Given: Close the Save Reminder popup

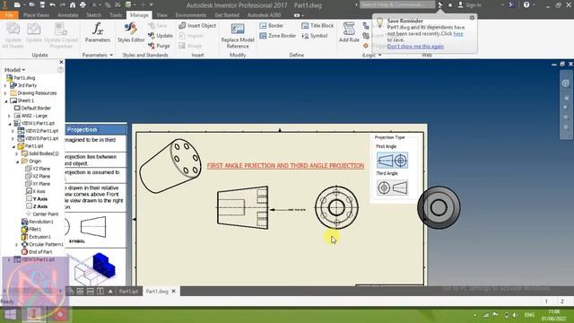Looking at the screenshot, I should (x=472, y=18).
